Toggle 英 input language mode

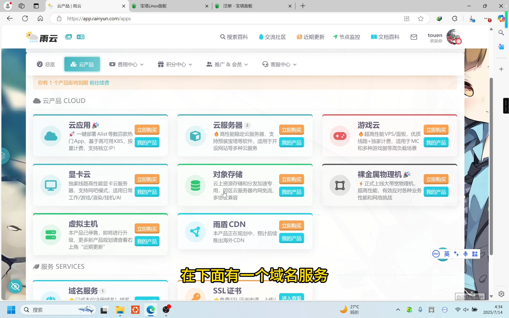click(447, 254)
